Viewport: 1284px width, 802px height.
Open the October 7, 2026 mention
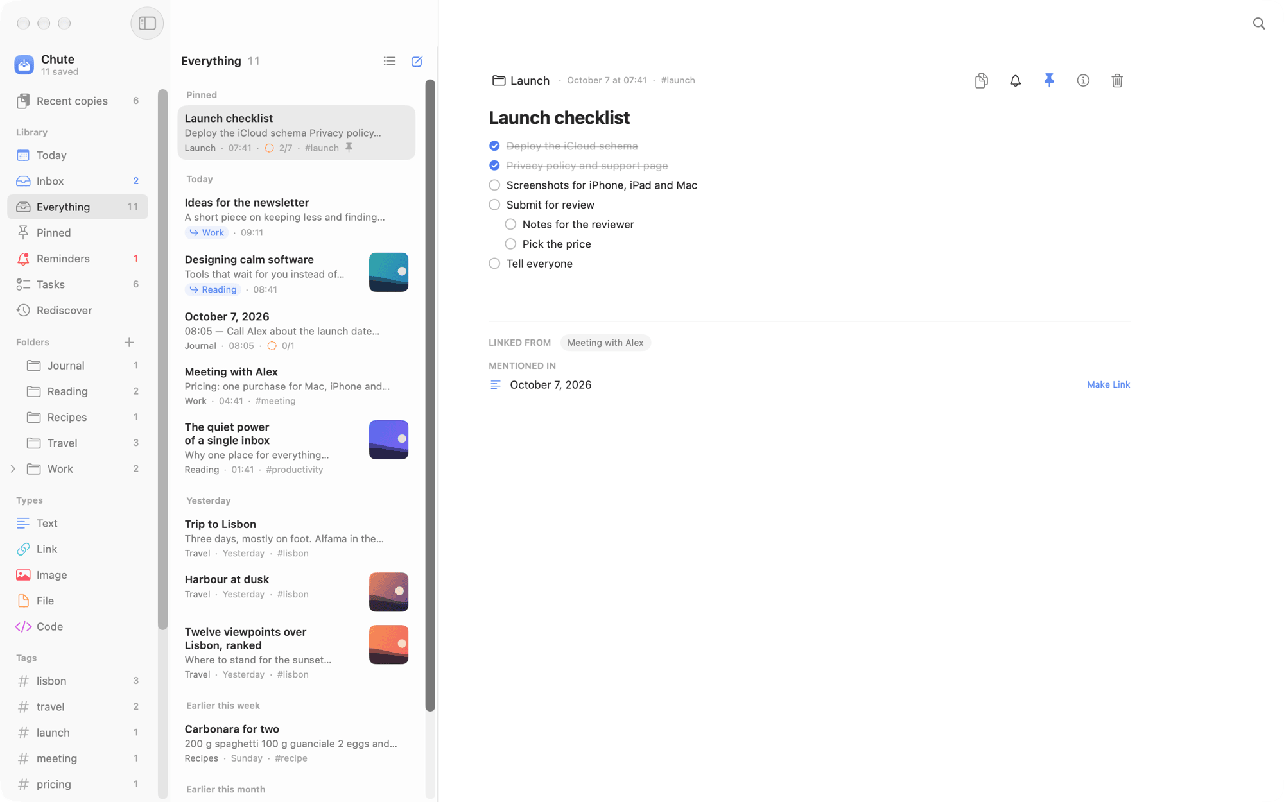[550, 385]
